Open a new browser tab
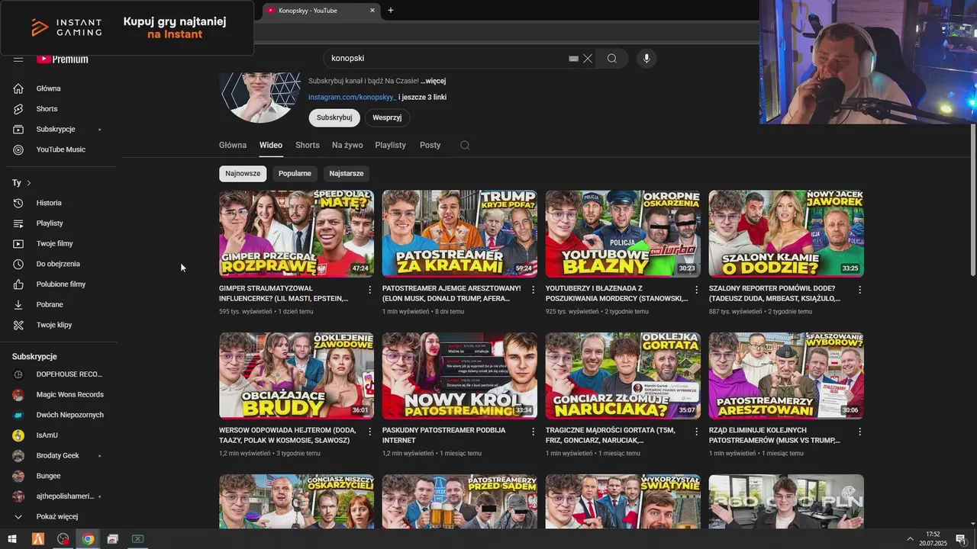The height and width of the screenshot is (549, 977). 391,11
